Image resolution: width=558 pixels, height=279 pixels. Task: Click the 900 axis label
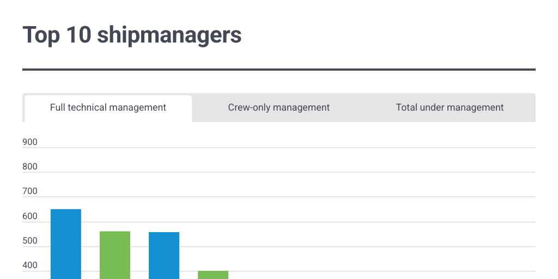(x=30, y=142)
